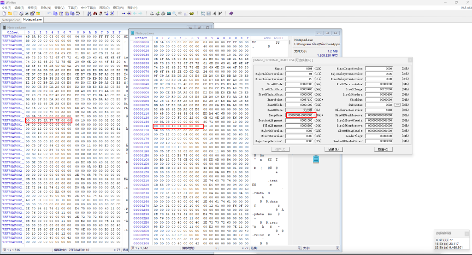Screen dimensions: 472x255
Task: Click the magnifier icon in toolbar
Action: click(x=175, y=13)
